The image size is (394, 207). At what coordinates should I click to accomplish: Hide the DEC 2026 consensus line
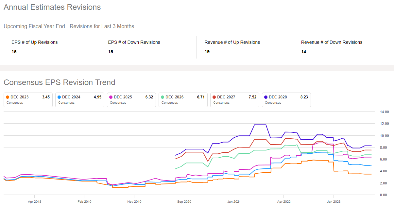point(183,100)
